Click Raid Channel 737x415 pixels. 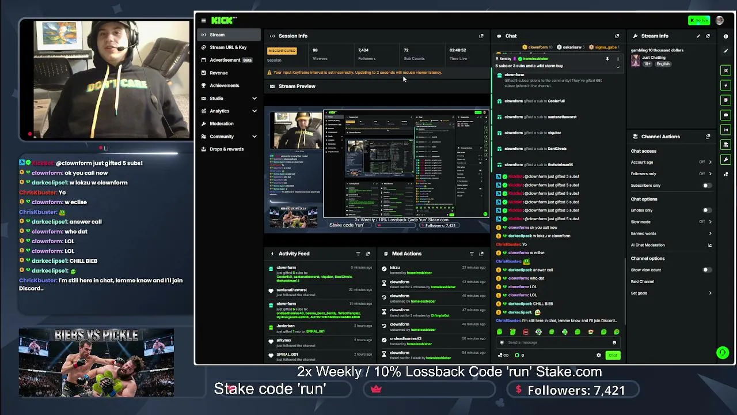(643, 281)
